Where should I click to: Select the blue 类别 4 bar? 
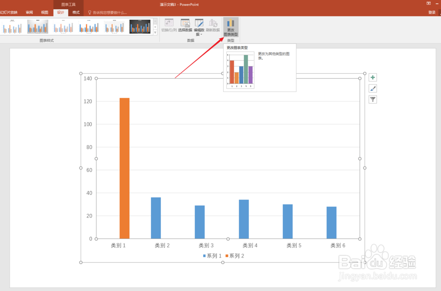click(x=244, y=219)
